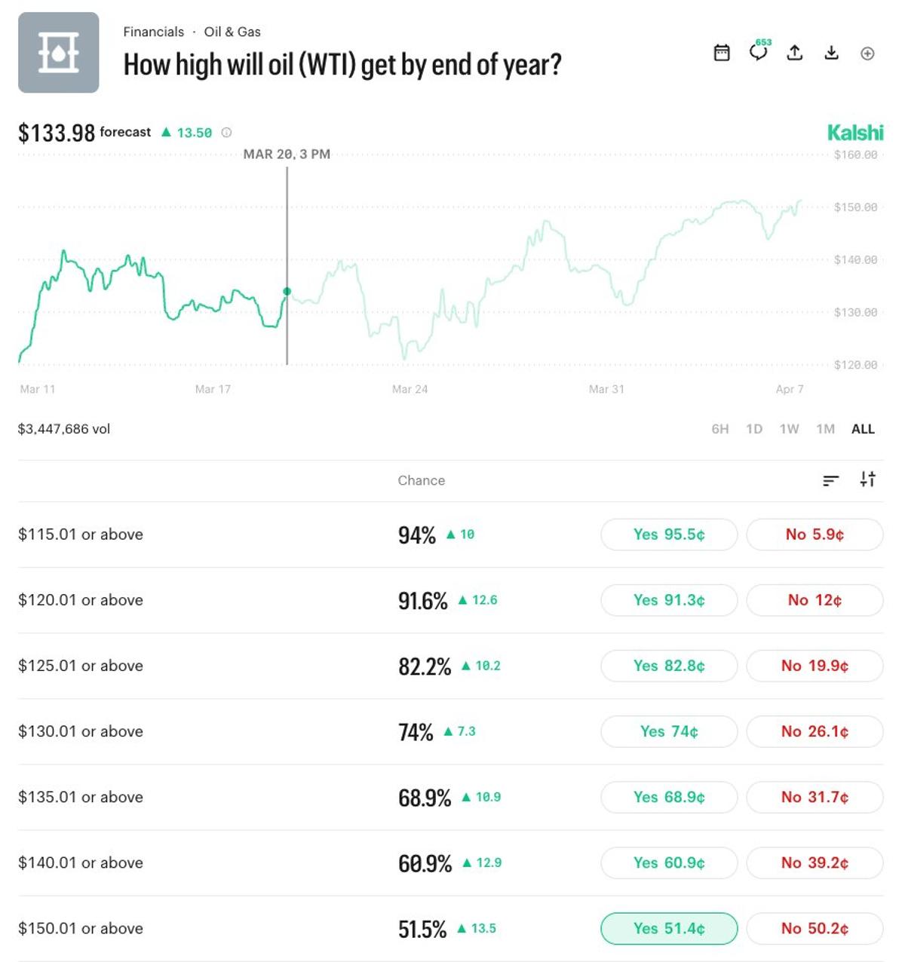Click the oil barrel market thumbnail
Viewport: 905px width, 962px height.
58,54
